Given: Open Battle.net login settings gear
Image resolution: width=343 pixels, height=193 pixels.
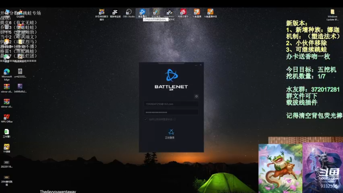Looking at the screenshot, I should (x=196, y=96).
